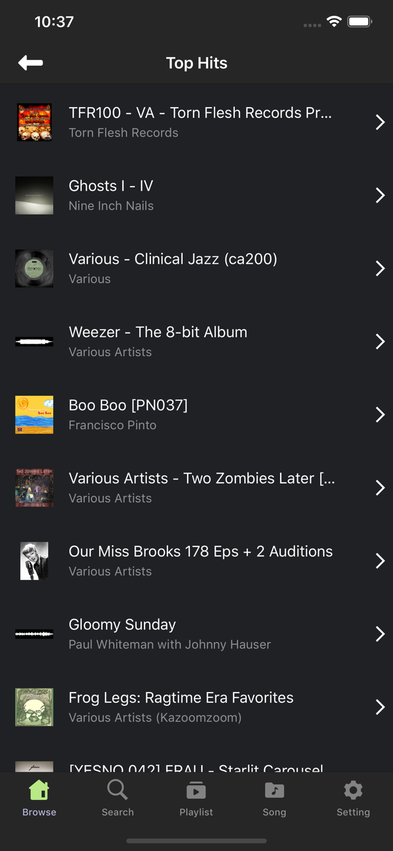Select the Our Miss Brooks 178 Eps entry
Viewport: 393px width, 851px height.
(x=196, y=560)
